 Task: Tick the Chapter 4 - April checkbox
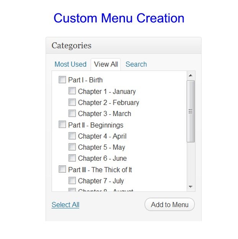(x=72, y=136)
